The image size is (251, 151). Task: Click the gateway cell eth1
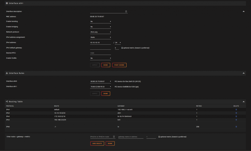(x=119, y=113)
